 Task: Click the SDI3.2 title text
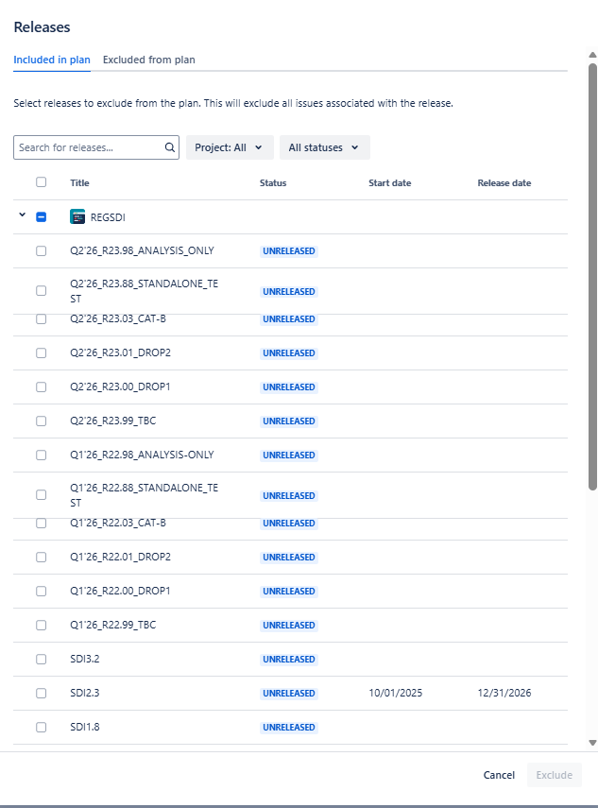point(85,659)
